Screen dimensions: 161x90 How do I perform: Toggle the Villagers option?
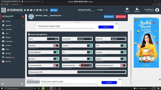[x=90, y=59]
